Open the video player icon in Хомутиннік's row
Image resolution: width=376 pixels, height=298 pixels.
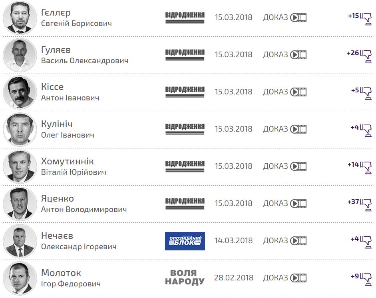pyautogui.click(x=297, y=166)
